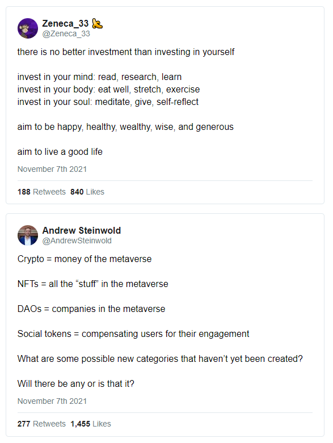Click the "Crypto = money of the metaverse" line

pos(85,259)
